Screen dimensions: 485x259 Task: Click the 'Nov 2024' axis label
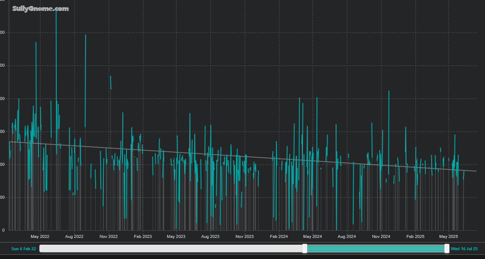tap(381, 237)
